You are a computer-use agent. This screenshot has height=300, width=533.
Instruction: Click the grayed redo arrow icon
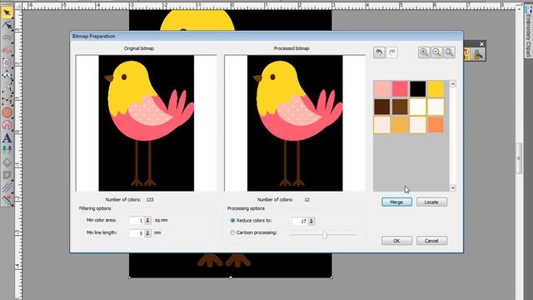(392, 52)
